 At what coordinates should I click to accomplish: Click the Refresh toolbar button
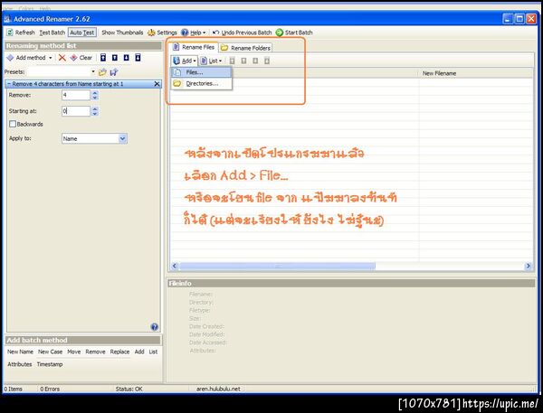pos(21,33)
